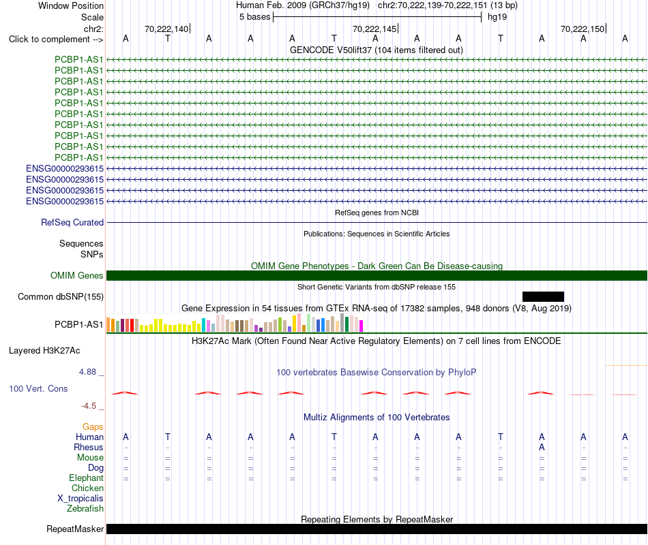Click the 4.88 conservation scale maximum

click(x=87, y=371)
